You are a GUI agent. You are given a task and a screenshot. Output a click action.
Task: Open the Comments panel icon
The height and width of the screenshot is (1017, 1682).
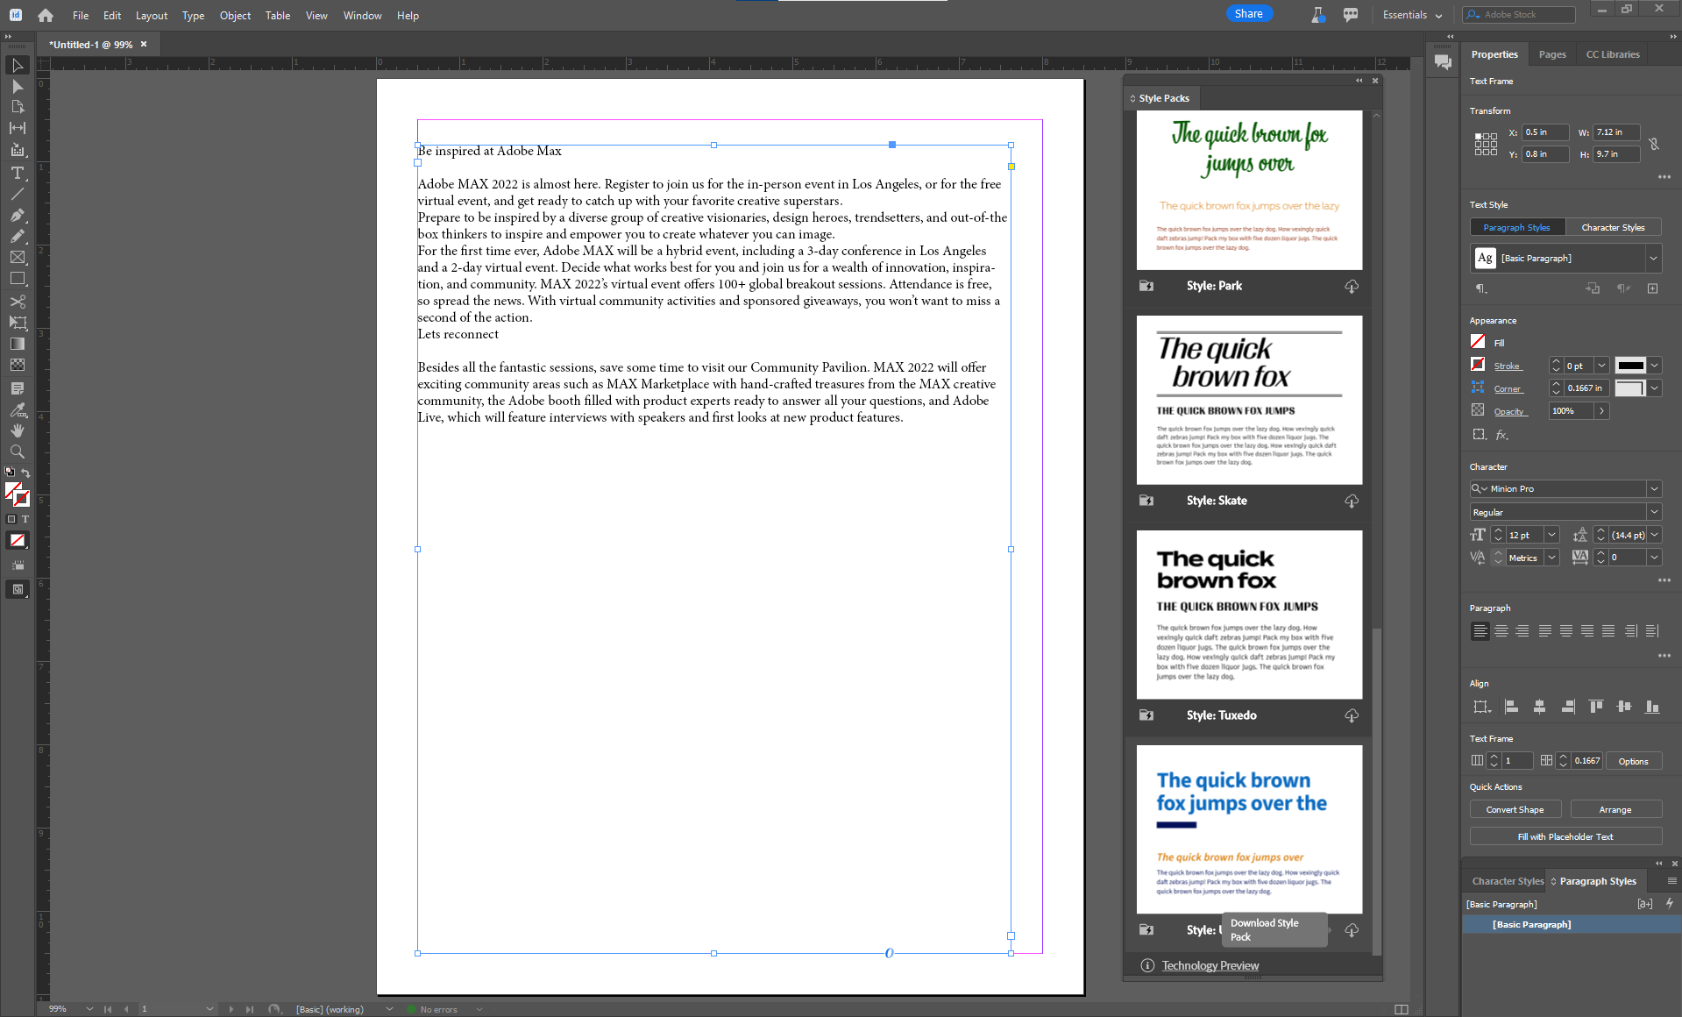(x=1442, y=61)
